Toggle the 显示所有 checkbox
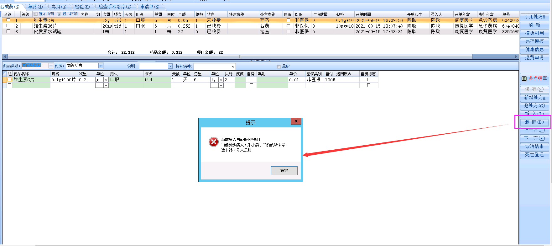The image size is (552, 246). pyautogui.click(x=35, y=14)
